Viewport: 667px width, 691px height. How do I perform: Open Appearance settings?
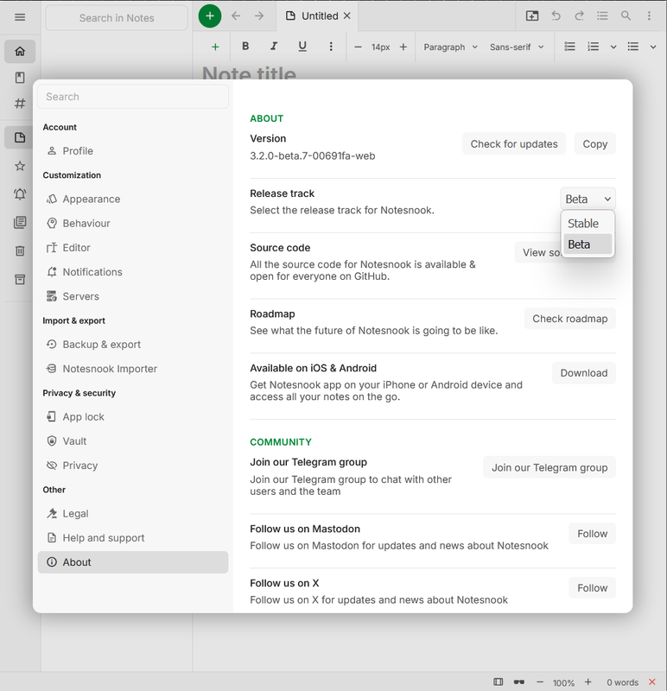pos(133,200)
